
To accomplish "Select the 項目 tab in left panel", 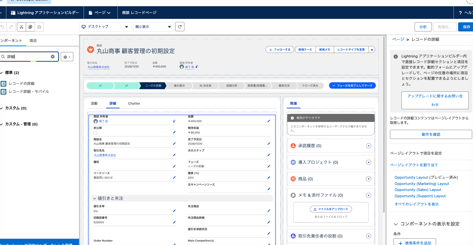I will click(33, 41).
